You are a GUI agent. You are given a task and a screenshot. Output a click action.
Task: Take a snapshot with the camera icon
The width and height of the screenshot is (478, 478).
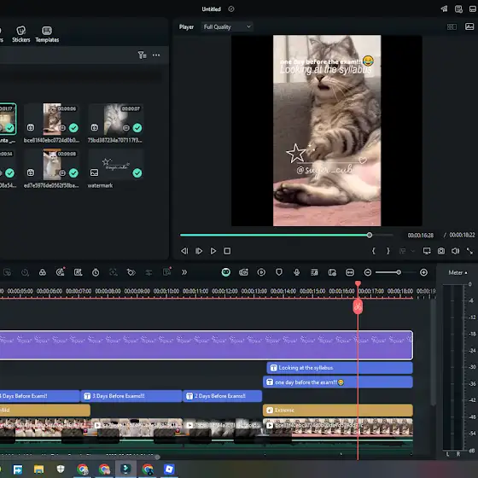coord(441,251)
